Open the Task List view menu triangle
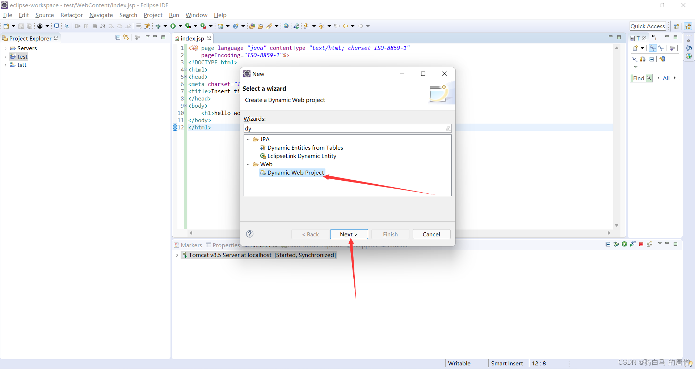 [x=635, y=67]
